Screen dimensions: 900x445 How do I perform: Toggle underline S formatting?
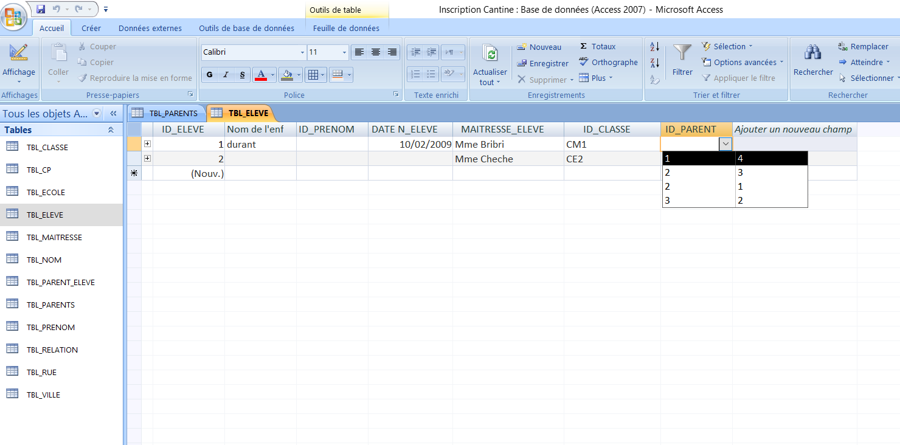(242, 75)
